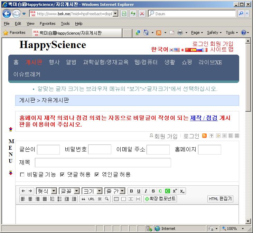Click the editor redo arrow icon

pyautogui.click(x=30, y=191)
